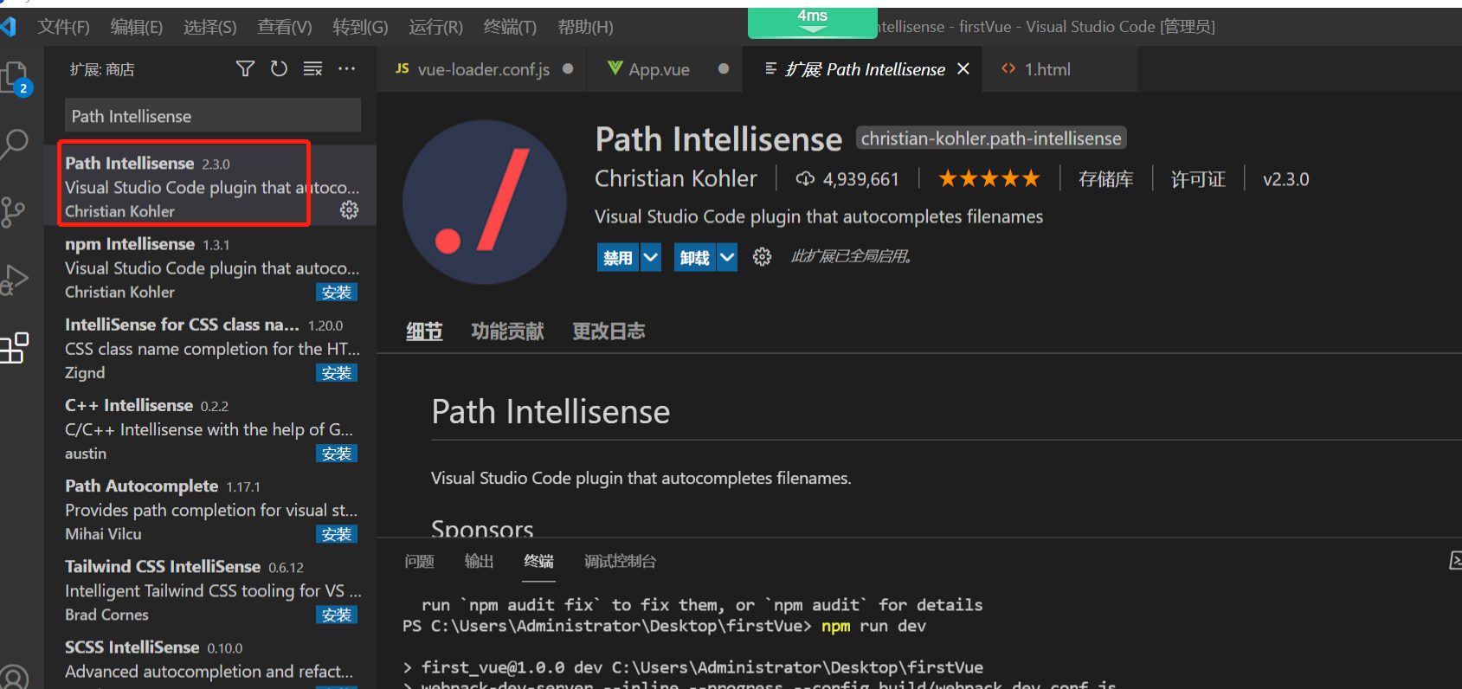This screenshot has width=1462, height=689.
Task: Close the Path Intellisense extension tab
Action: tap(963, 68)
